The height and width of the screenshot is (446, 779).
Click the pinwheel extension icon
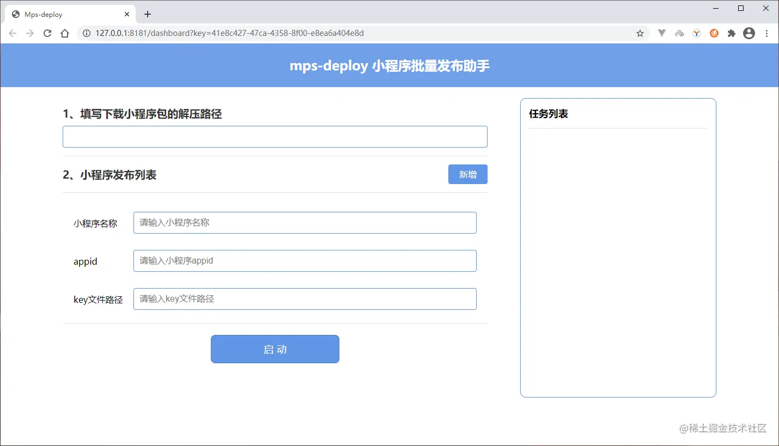click(697, 33)
